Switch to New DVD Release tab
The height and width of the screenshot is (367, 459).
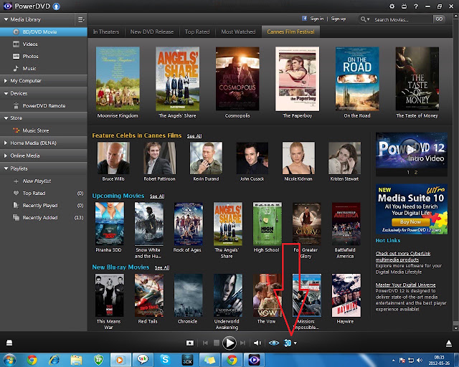pyautogui.click(x=152, y=32)
